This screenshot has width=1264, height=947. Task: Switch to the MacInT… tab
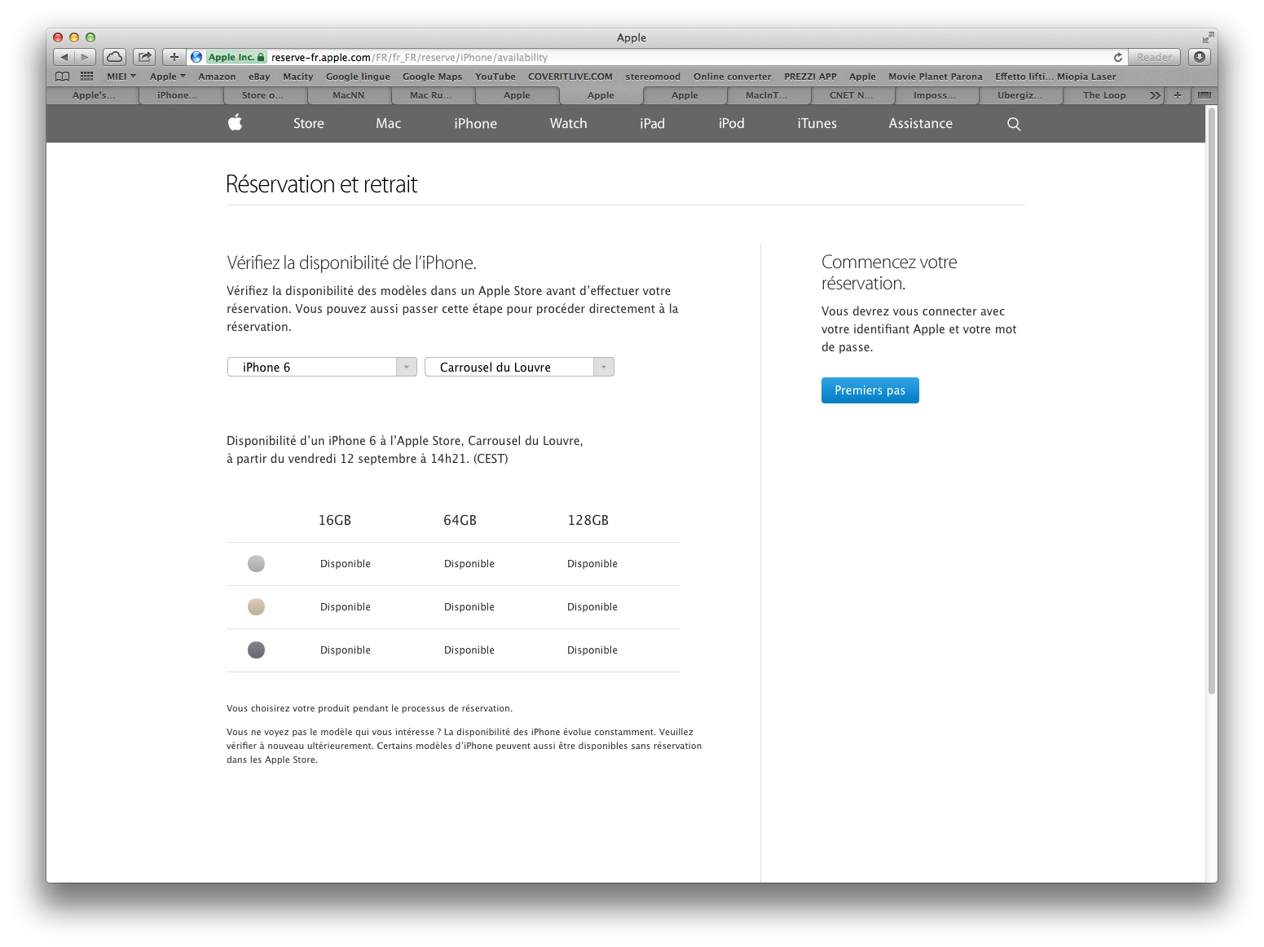pyautogui.click(x=766, y=95)
